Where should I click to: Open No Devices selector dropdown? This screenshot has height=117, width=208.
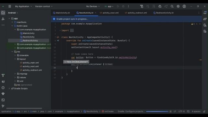(93, 6)
